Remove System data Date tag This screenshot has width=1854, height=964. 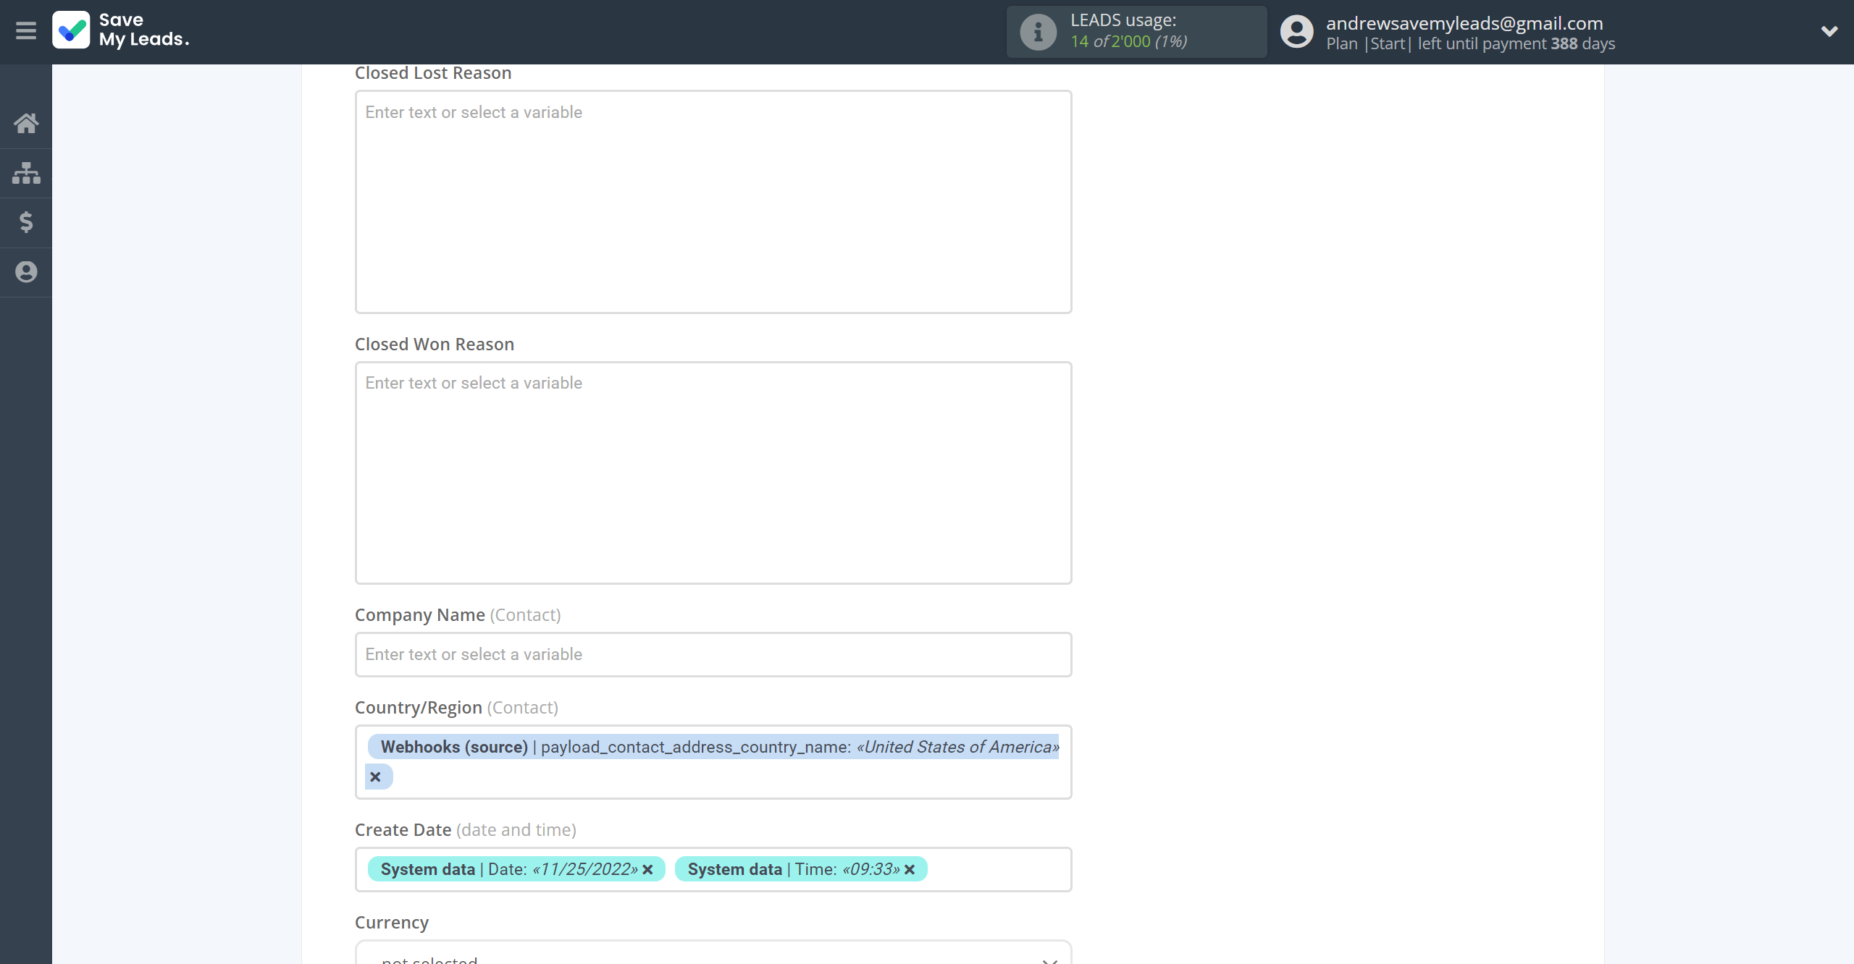(x=648, y=869)
